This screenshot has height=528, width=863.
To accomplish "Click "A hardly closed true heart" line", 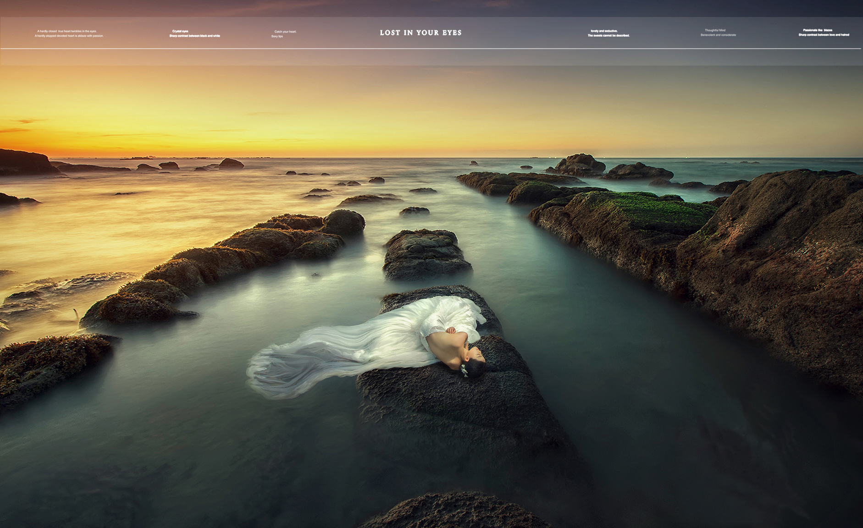I will click(67, 31).
